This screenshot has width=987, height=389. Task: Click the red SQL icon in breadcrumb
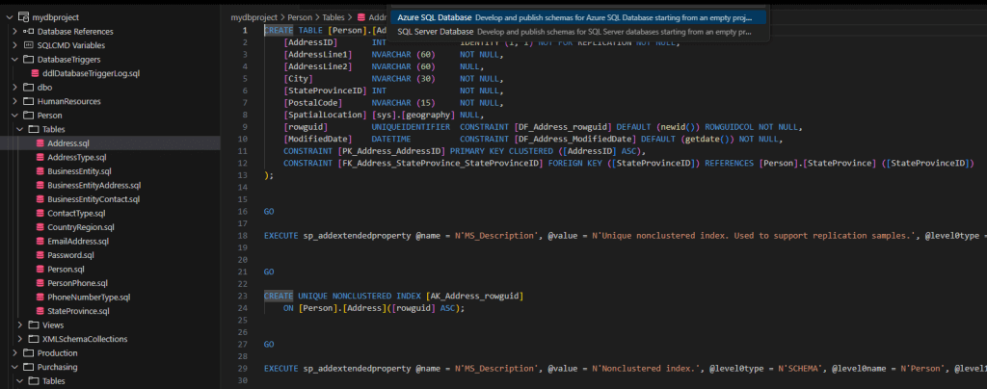click(361, 17)
